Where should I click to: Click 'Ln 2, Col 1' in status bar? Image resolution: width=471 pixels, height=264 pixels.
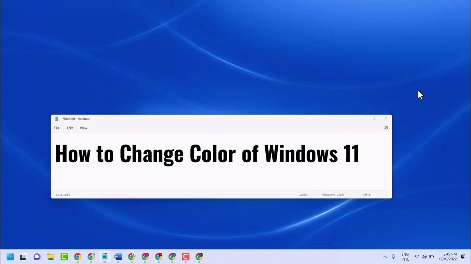coord(63,195)
